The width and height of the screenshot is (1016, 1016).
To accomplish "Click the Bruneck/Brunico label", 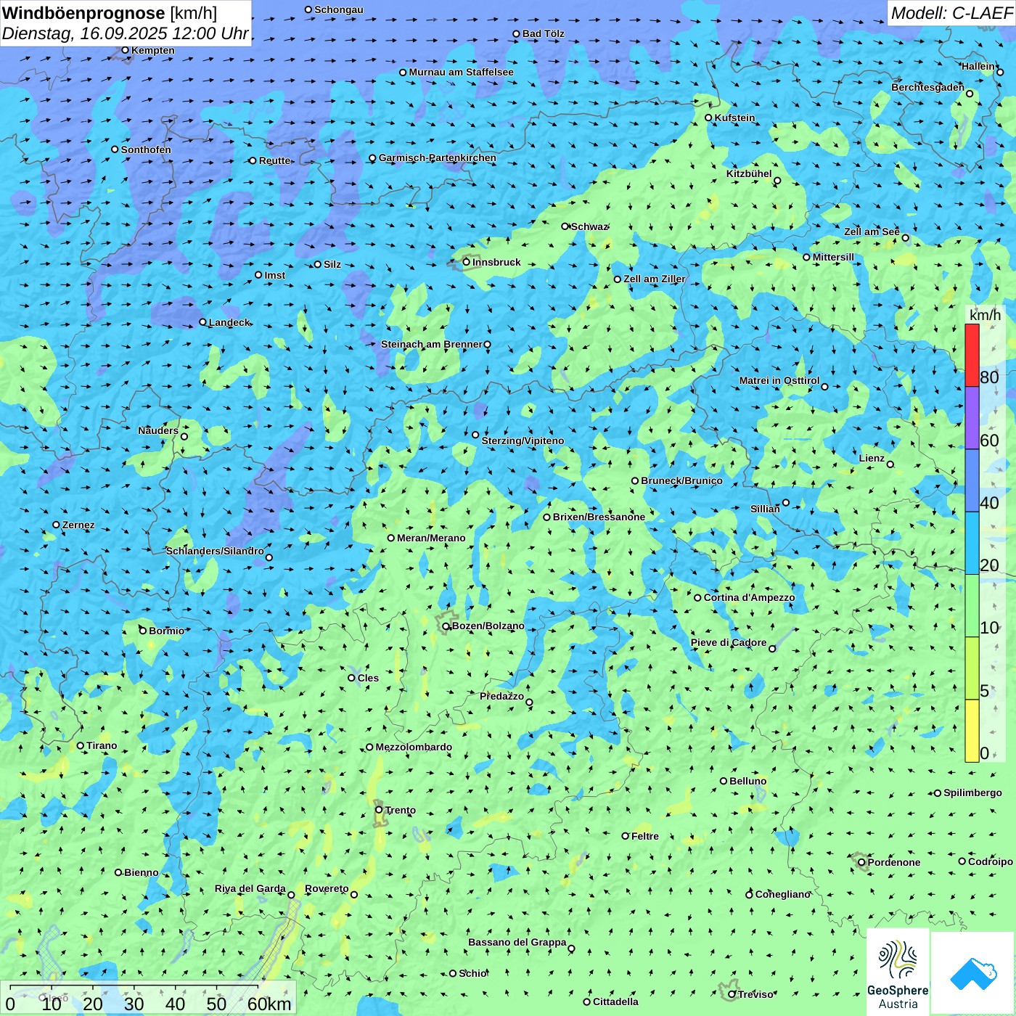I will coord(681,480).
